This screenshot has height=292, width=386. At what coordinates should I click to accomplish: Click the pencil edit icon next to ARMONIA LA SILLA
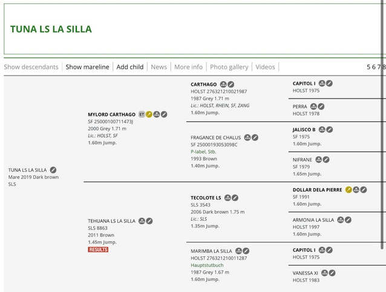click(347, 219)
